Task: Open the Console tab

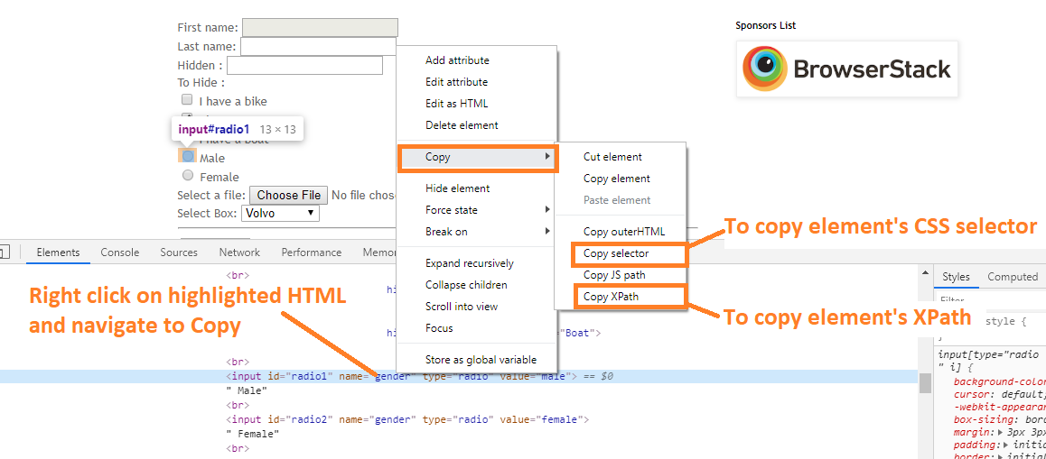Action: pos(120,252)
